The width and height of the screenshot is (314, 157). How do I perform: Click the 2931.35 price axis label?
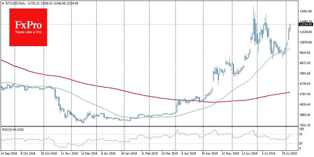(x=305, y=125)
